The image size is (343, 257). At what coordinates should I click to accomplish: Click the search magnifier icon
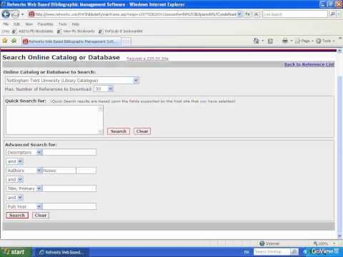(x=332, y=14)
